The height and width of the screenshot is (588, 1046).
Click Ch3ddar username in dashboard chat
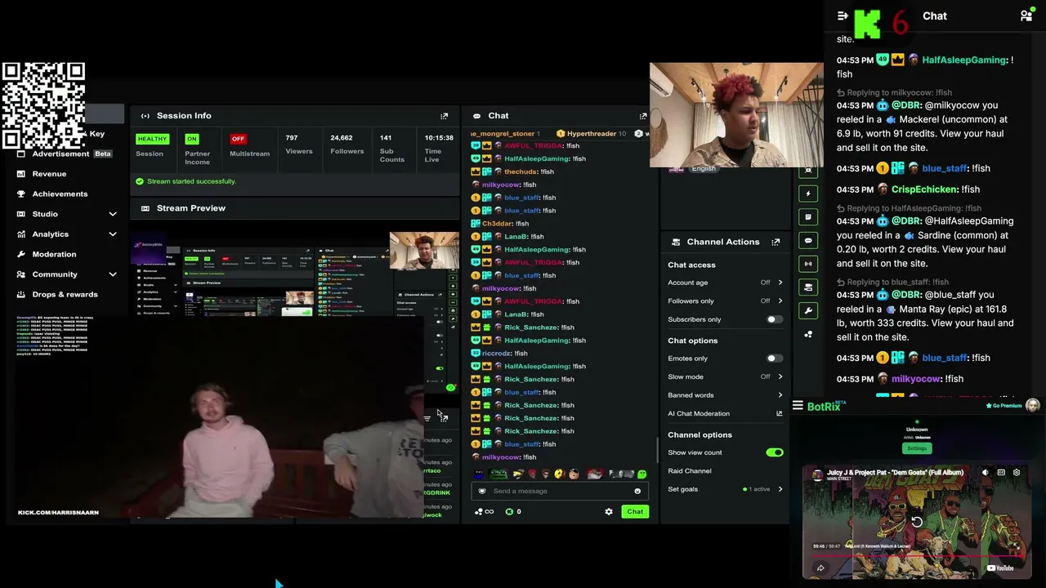(498, 224)
